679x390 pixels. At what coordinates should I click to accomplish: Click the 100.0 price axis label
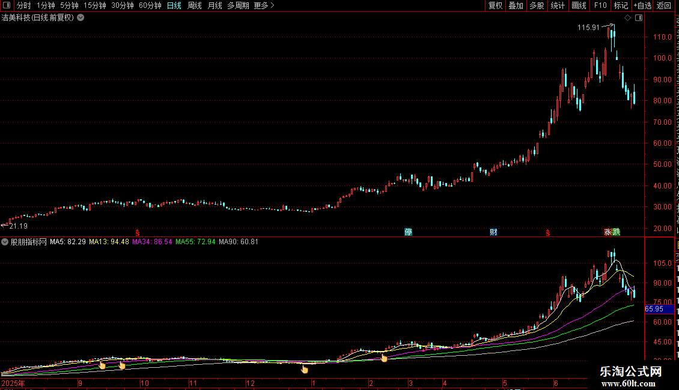pos(663,58)
